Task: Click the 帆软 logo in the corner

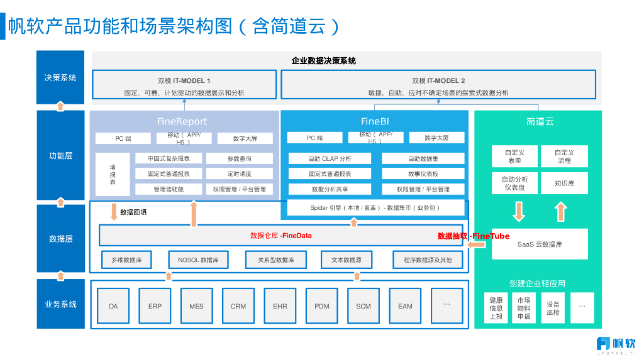Action: (616, 345)
